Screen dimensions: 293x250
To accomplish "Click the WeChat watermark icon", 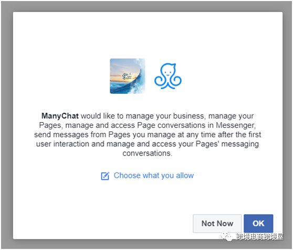I will pyautogui.click(x=227, y=236).
